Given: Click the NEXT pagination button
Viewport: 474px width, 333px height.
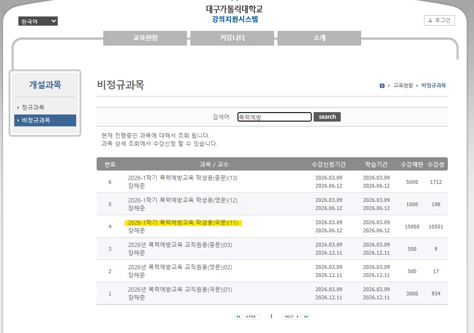Looking at the screenshot, I should tap(291, 316).
